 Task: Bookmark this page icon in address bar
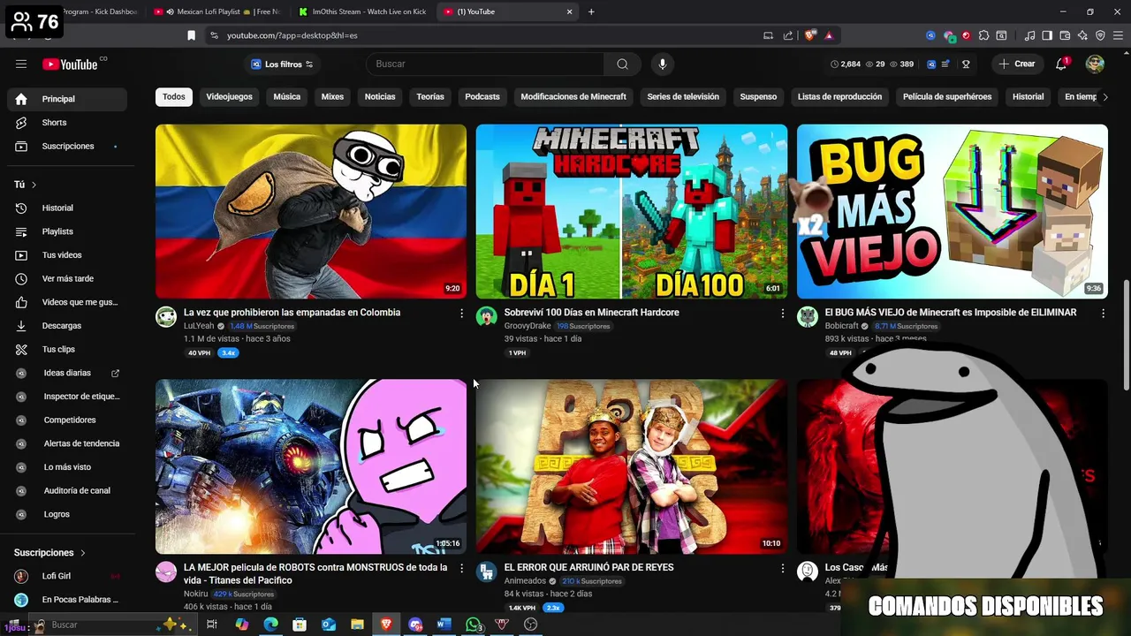point(191,35)
